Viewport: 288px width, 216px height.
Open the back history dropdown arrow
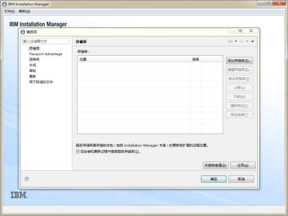pos(236,41)
